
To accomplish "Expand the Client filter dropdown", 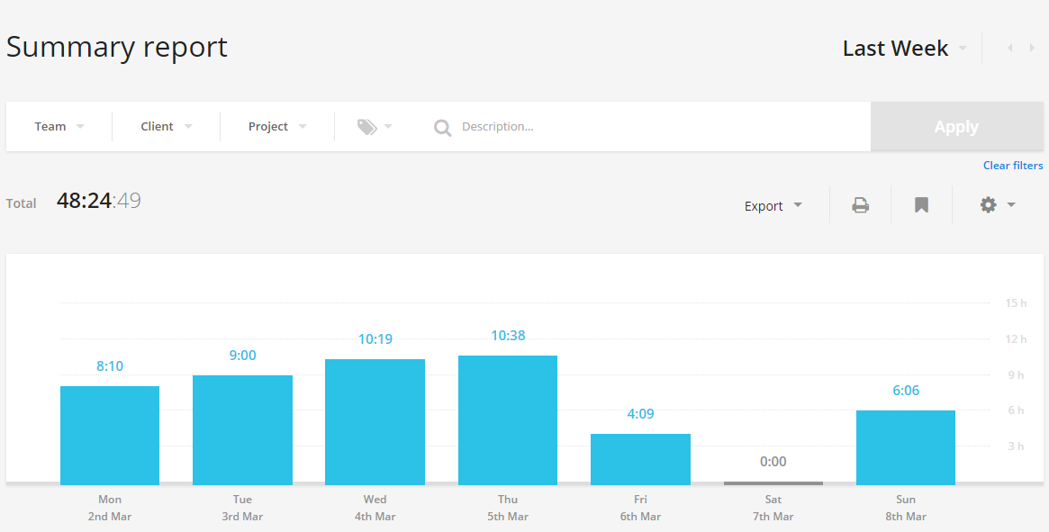I will tap(167, 127).
